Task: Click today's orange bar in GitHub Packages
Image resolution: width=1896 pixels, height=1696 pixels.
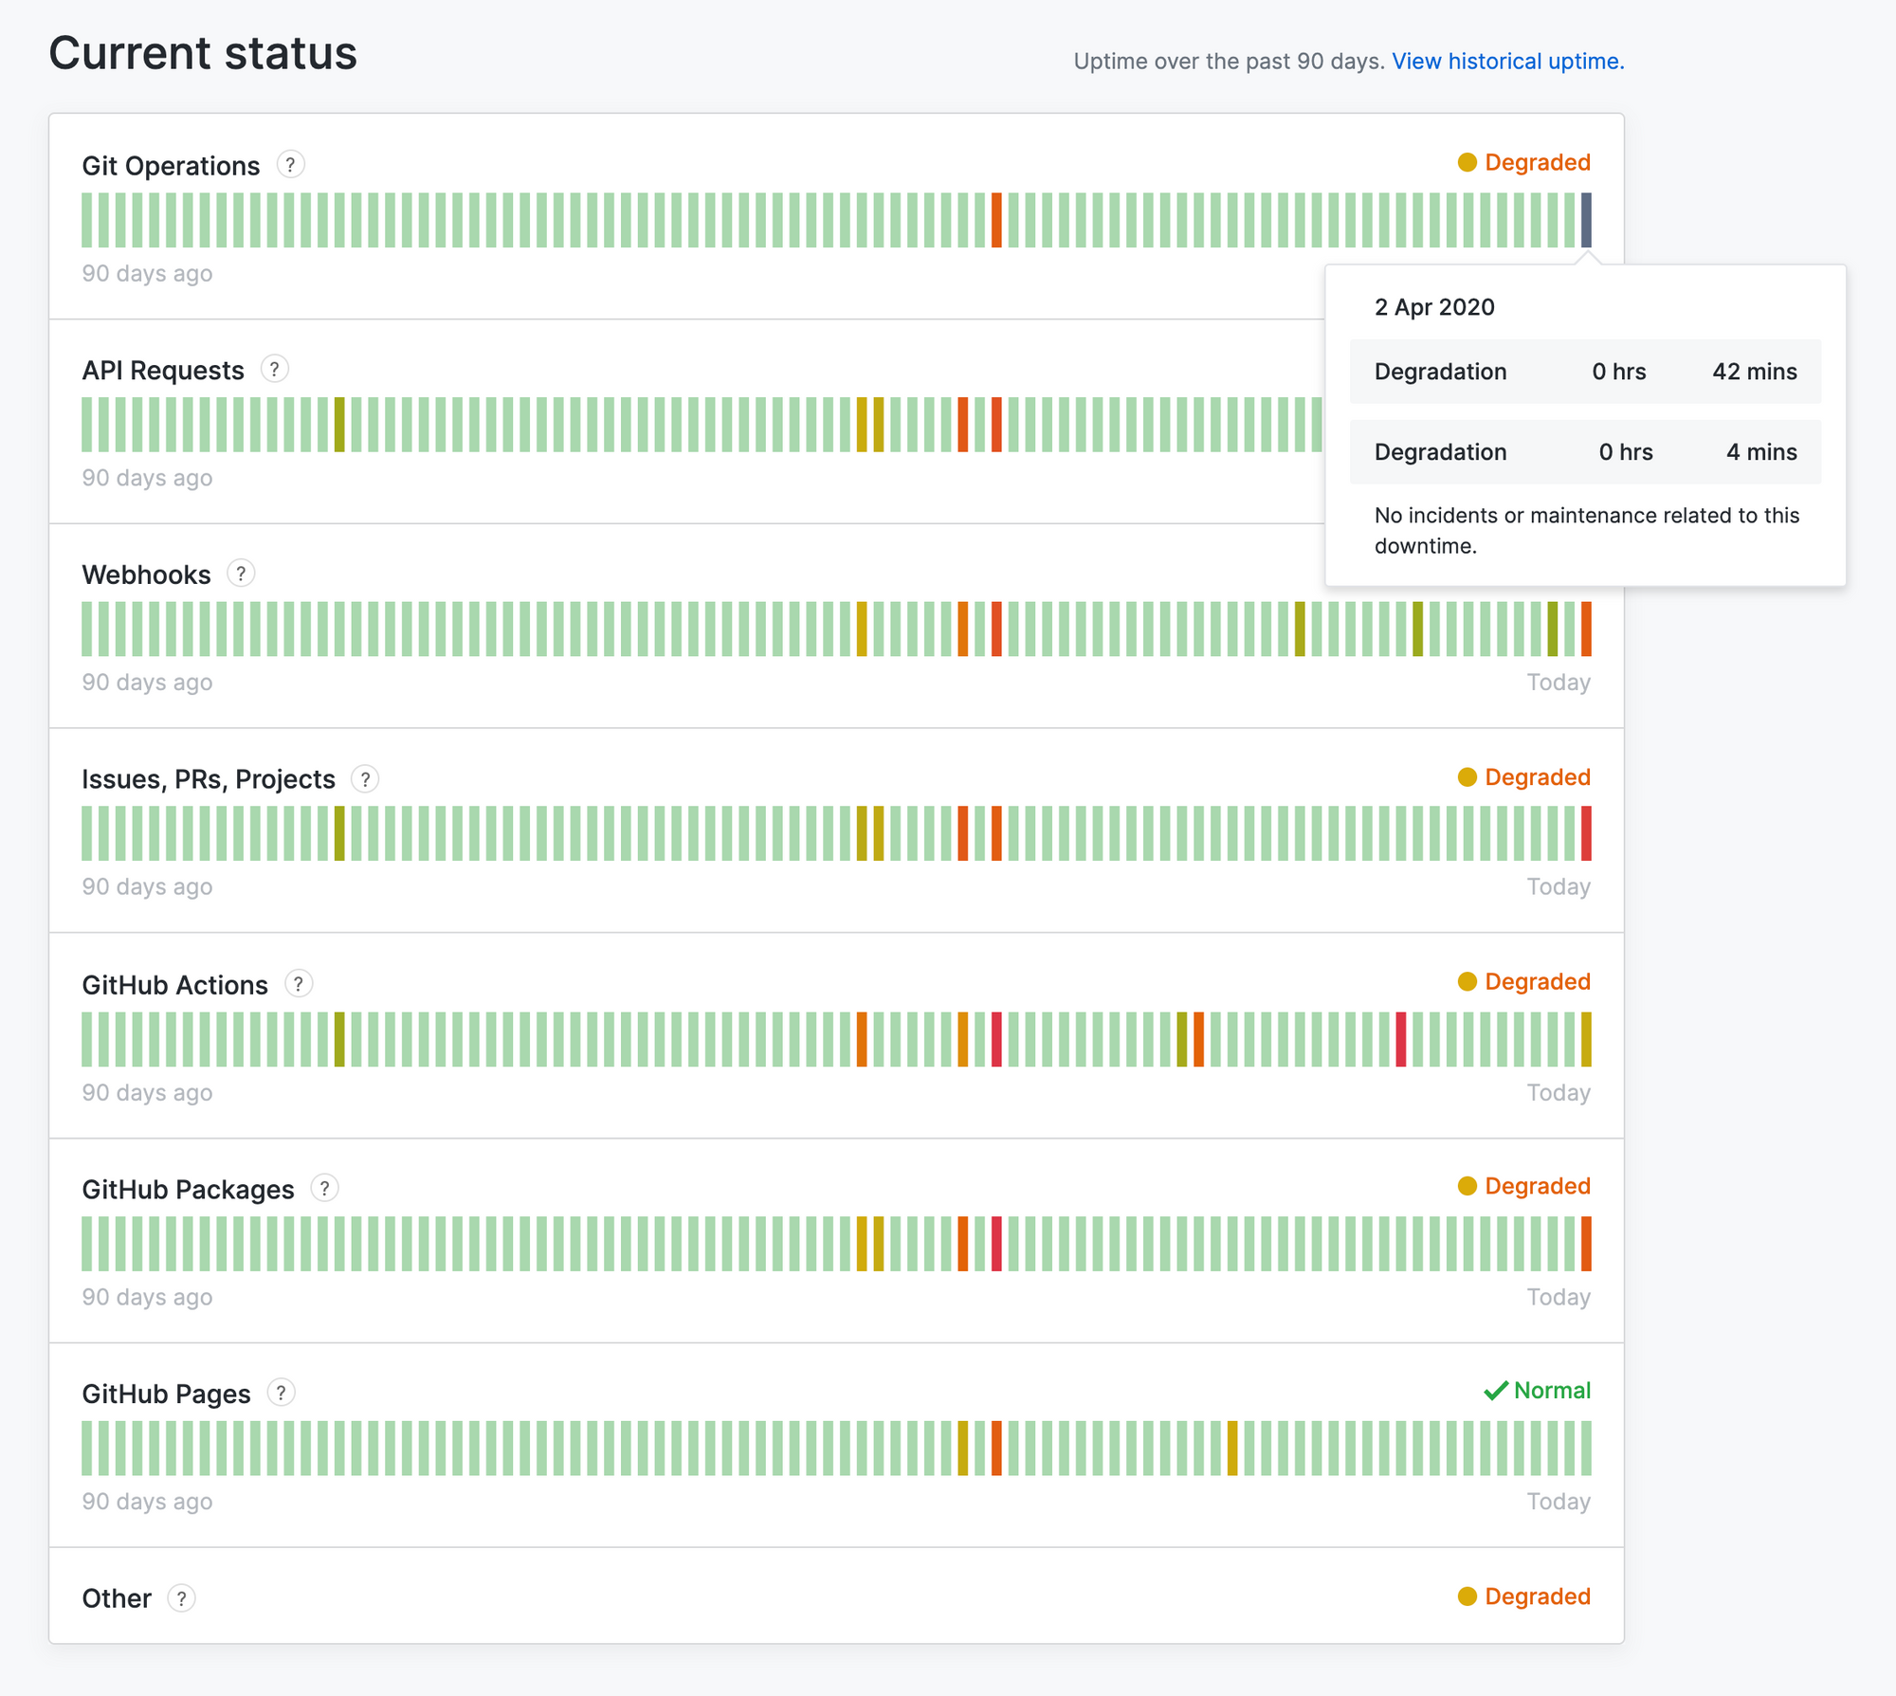Action: (x=1586, y=1244)
